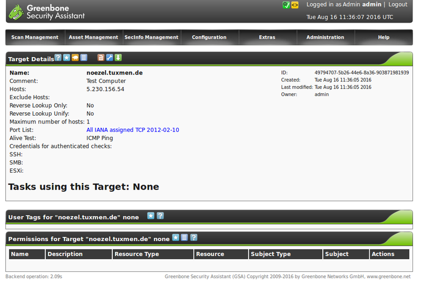Click the target name noezel.tuxmen.de

[x=114, y=73]
